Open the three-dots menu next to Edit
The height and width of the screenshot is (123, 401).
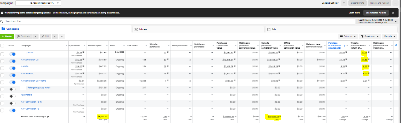62,36
